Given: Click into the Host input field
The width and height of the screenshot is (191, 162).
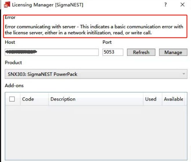Looking at the screenshot, I should pos(52,52).
